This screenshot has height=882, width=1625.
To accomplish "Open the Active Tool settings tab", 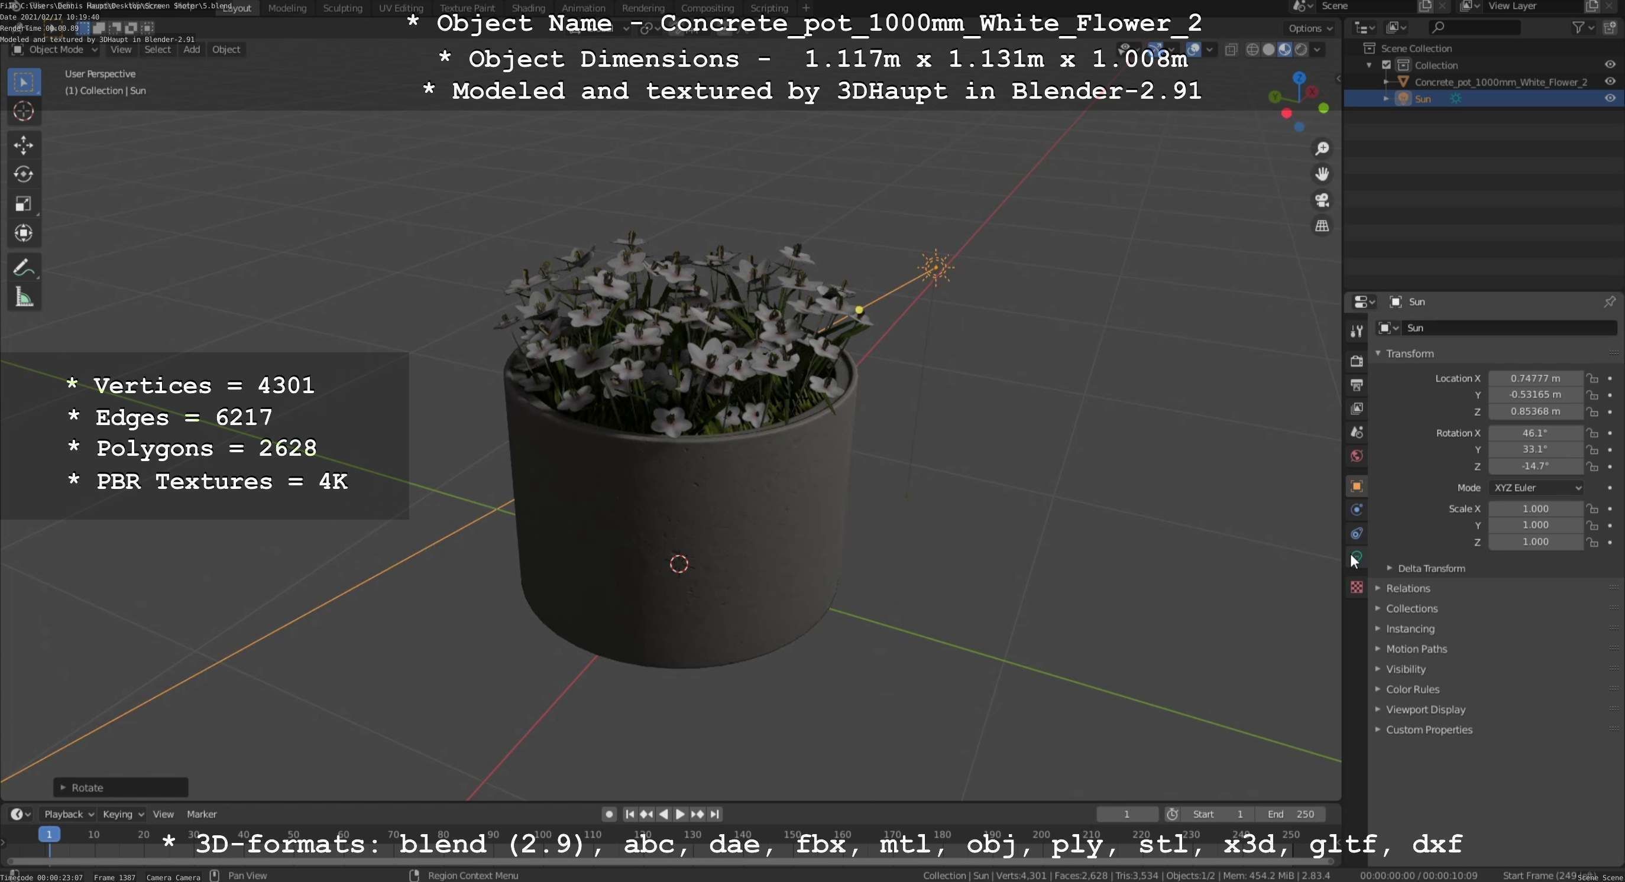I will [x=1357, y=331].
